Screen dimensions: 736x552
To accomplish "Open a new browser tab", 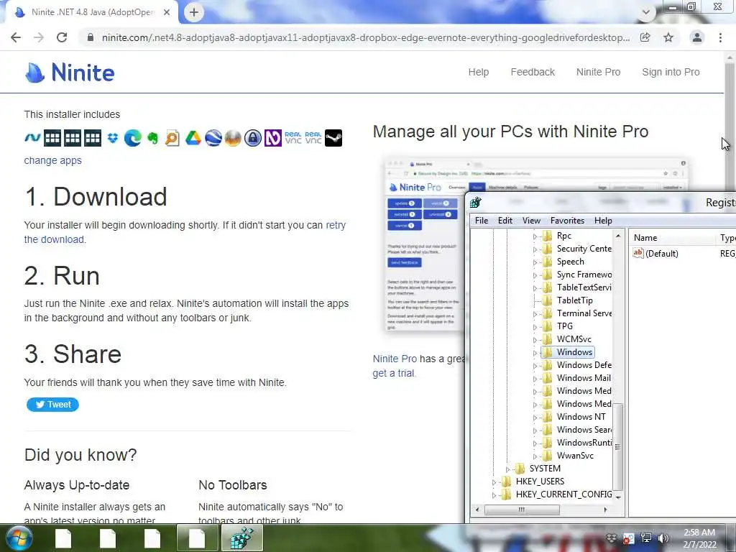I will (194, 13).
